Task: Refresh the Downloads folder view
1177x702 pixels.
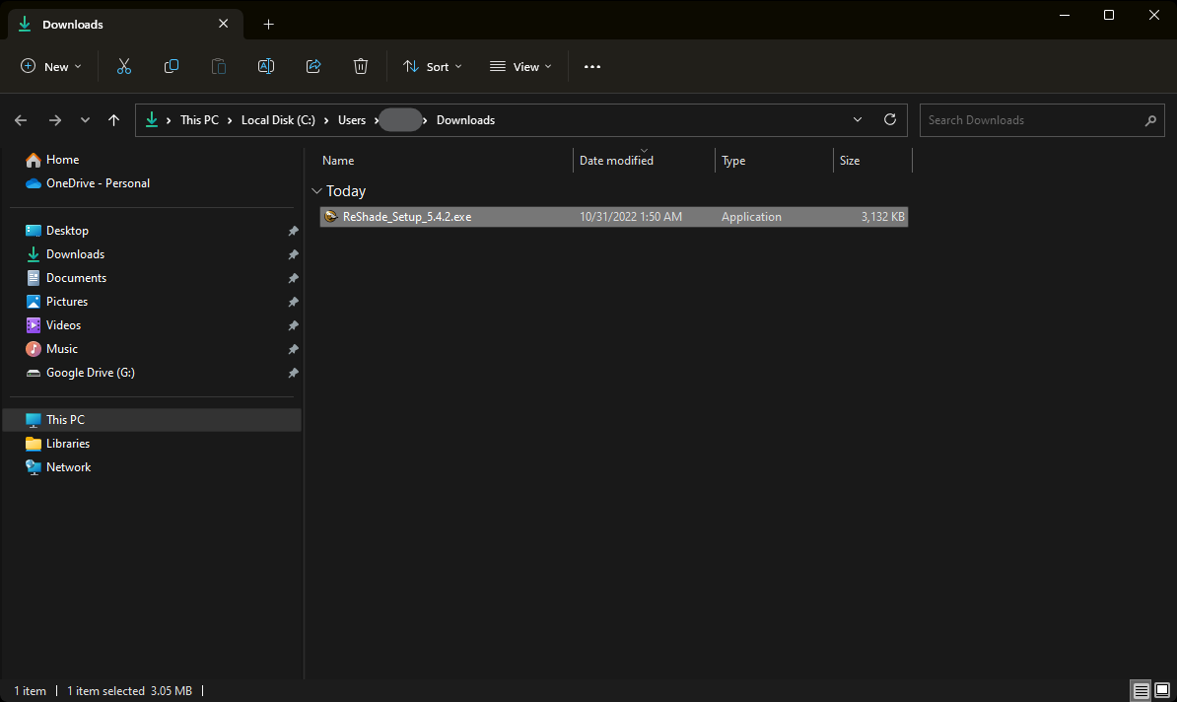Action: click(x=890, y=120)
